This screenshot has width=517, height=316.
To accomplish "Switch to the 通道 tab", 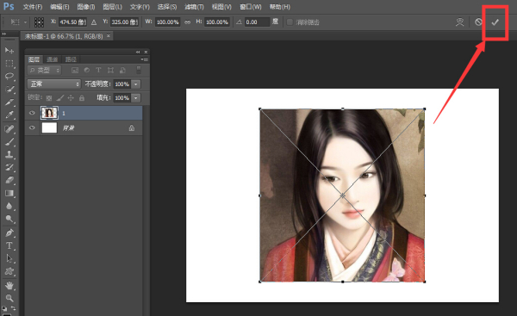I will coord(52,59).
